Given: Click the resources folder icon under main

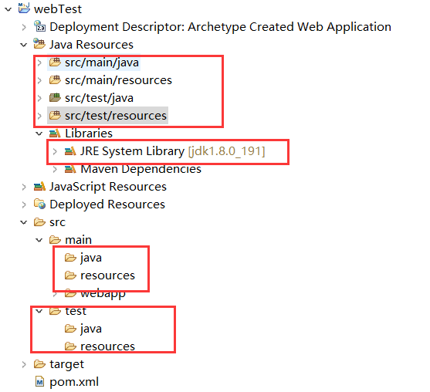Looking at the screenshot, I should point(70,275).
